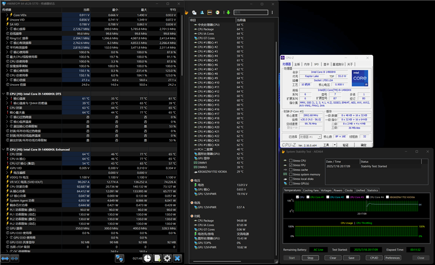Click the HWiNFO settings gear icon
435x265 pixels.
167,258
